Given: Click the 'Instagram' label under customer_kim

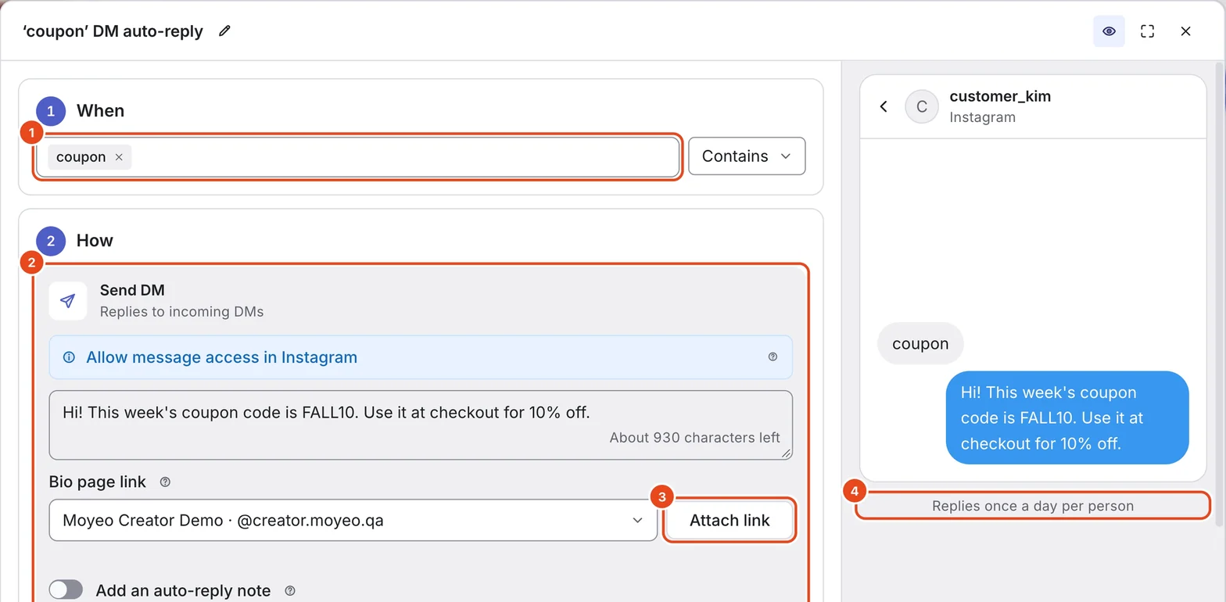Looking at the screenshot, I should 982,117.
